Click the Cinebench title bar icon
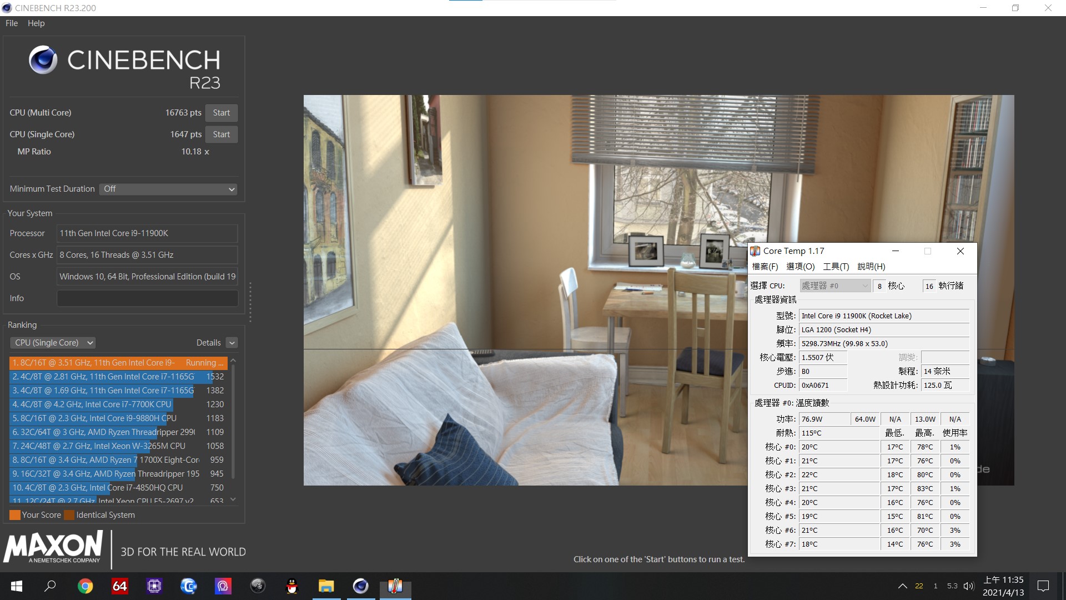Screen dimensions: 1066x600 click(x=7, y=8)
